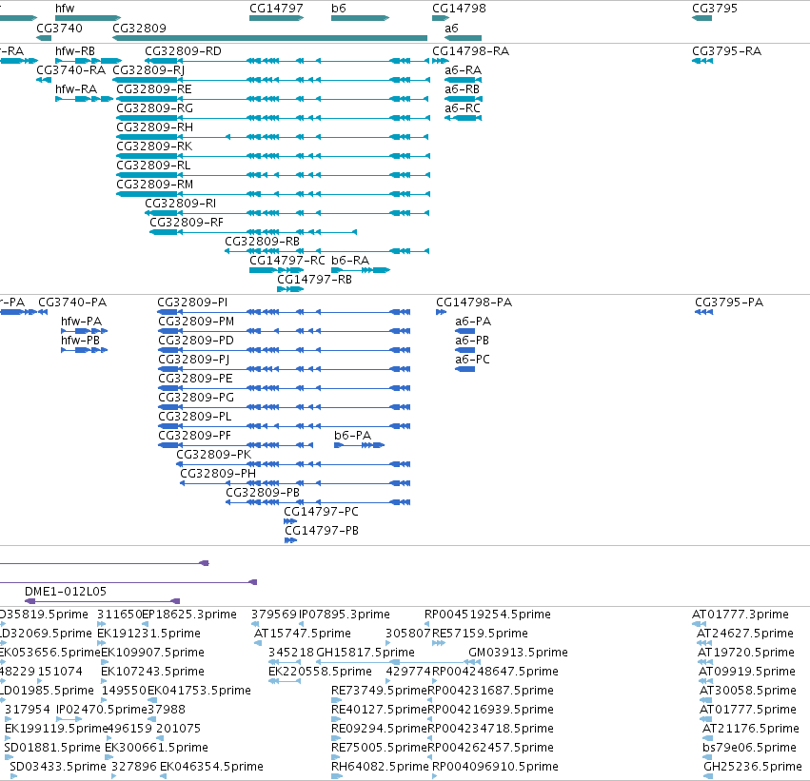Open protein CG14797-PB
The image size is (810, 781).
322,532
